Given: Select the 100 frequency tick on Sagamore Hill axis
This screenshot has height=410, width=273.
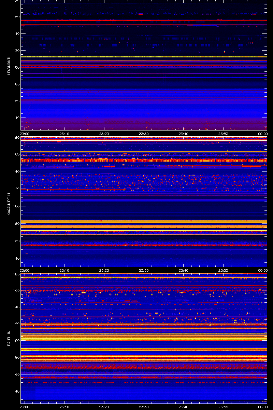Looking at the screenshot, I should click(x=16, y=206).
